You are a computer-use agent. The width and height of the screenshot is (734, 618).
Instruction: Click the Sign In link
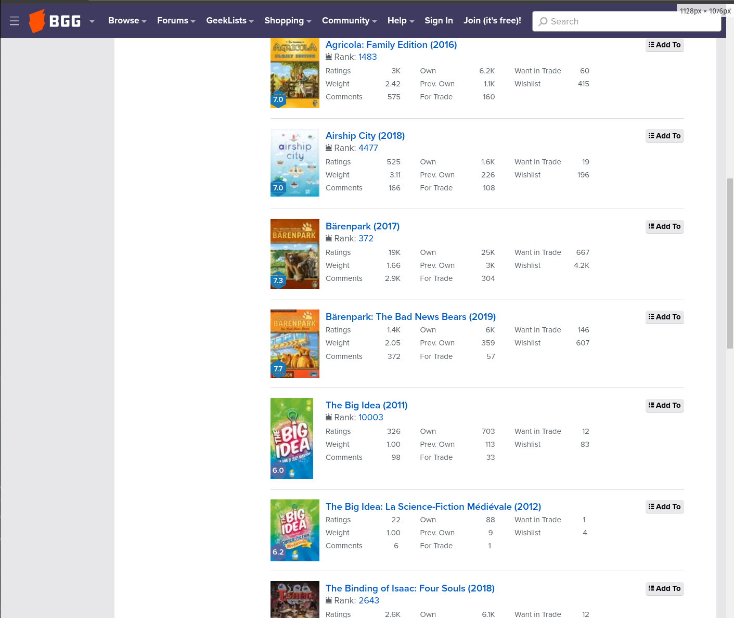click(x=439, y=21)
